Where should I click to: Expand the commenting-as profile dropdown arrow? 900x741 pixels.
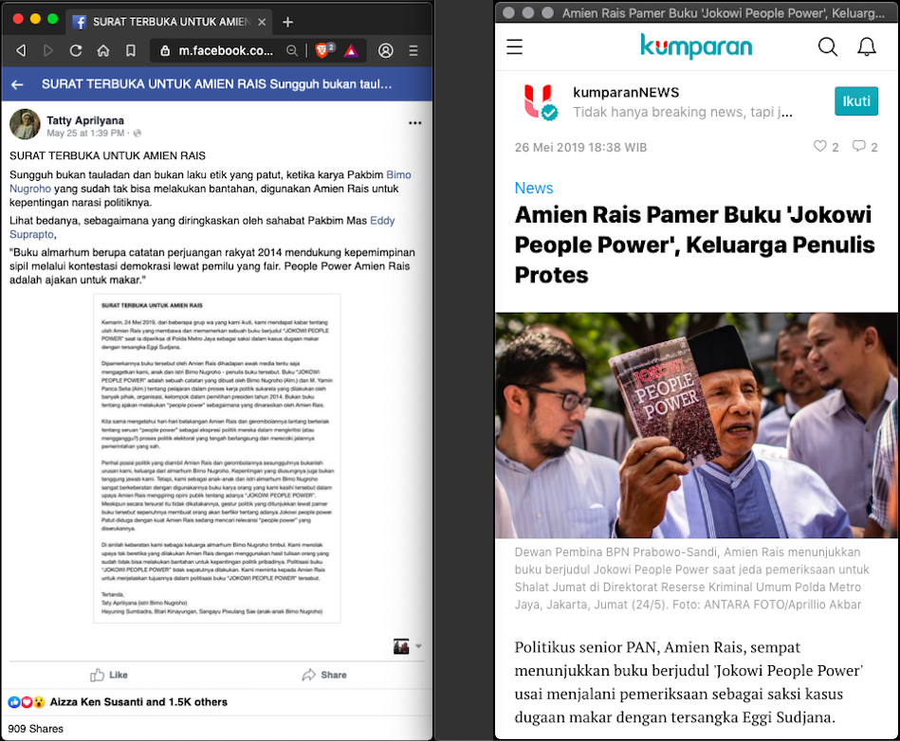419,646
